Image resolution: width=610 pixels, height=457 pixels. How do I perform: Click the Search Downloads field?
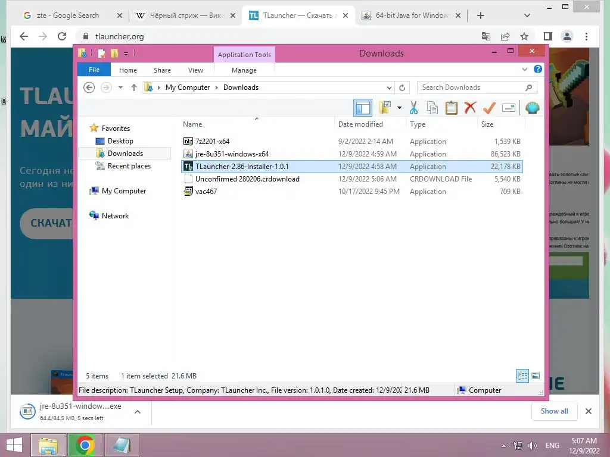tap(477, 87)
